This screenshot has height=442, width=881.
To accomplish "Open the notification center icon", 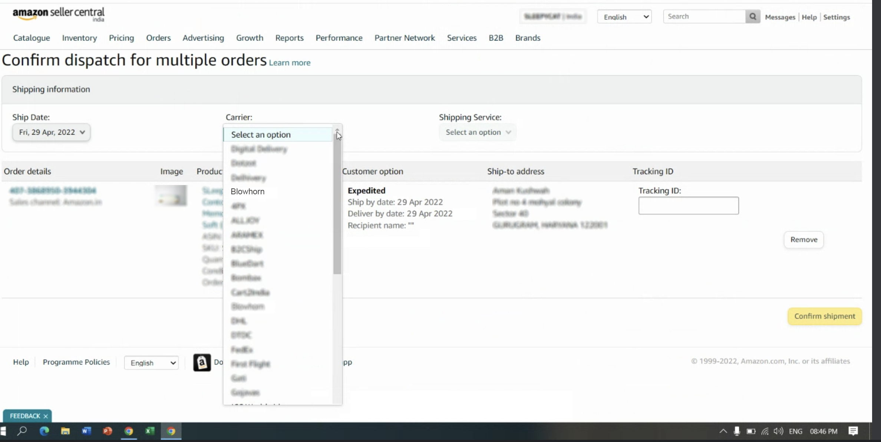I will (853, 431).
